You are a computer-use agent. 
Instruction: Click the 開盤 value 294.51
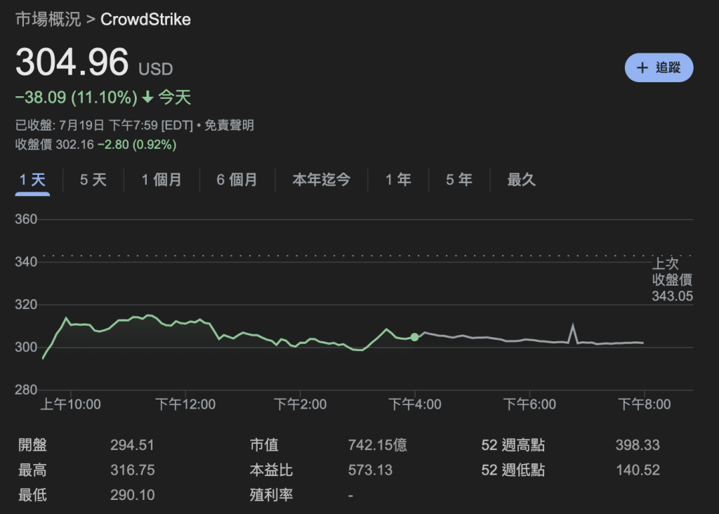[132, 445]
